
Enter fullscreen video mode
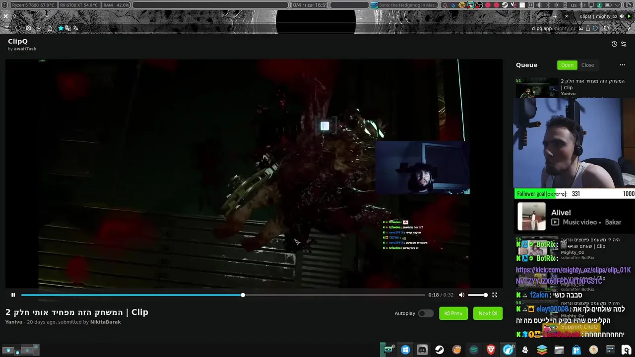[x=495, y=295]
